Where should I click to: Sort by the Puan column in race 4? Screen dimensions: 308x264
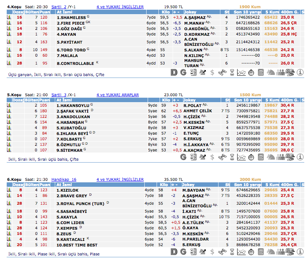[x=44, y=12]
